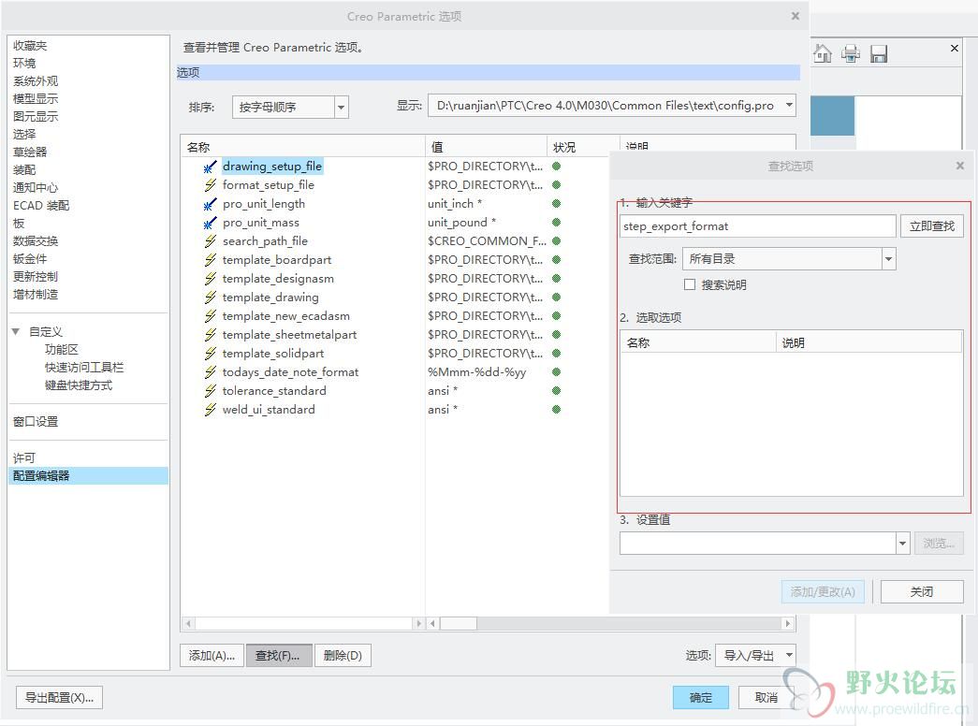Click the home icon in the background window

click(823, 53)
